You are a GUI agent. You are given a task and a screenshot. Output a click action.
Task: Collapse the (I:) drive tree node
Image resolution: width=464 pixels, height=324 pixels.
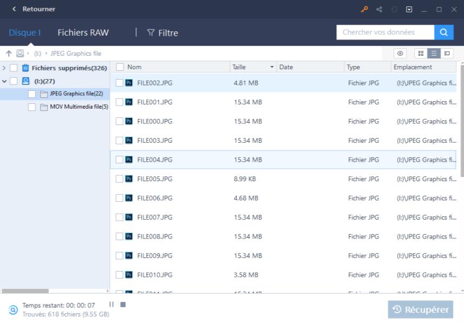pyautogui.click(x=4, y=81)
